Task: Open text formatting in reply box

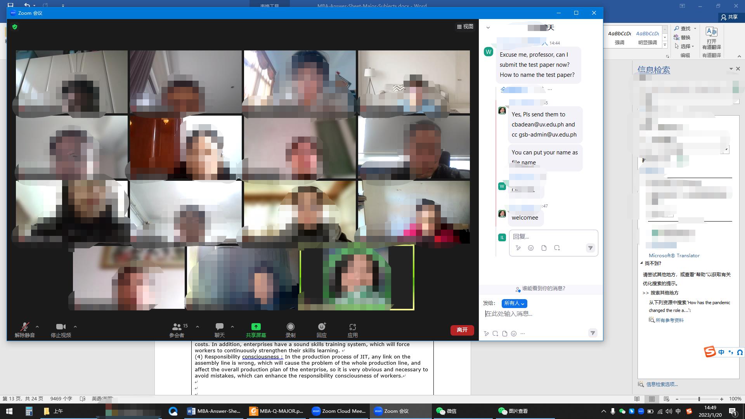Action: point(518,248)
